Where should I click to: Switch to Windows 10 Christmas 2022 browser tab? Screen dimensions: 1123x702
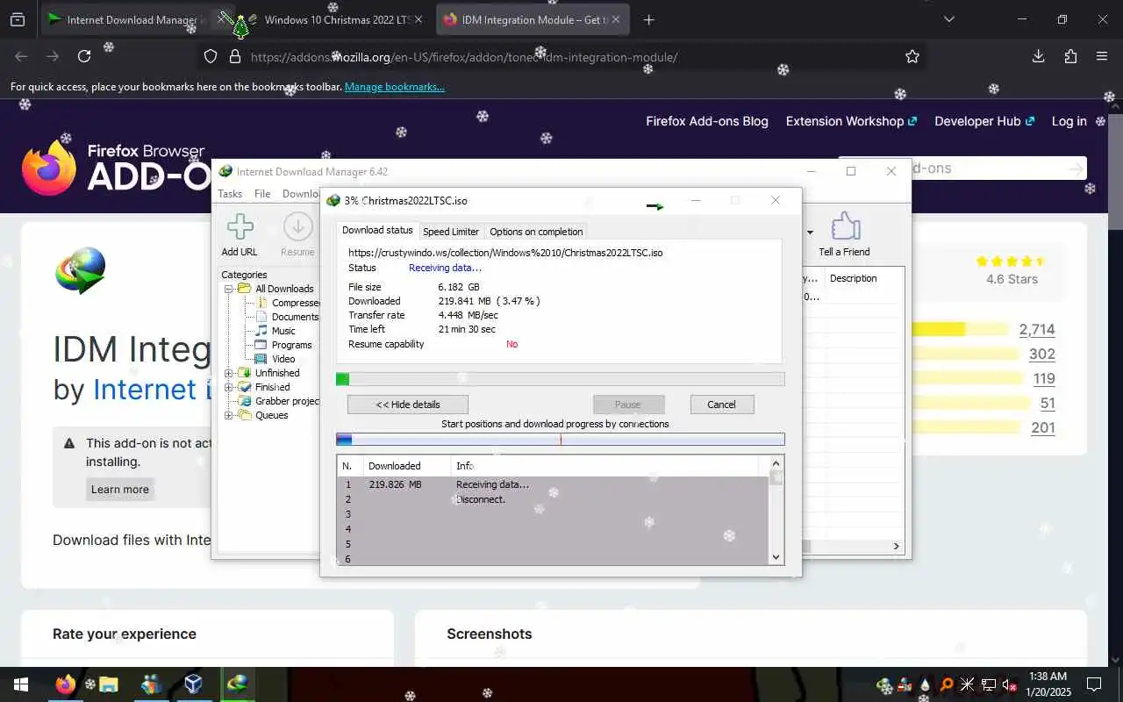click(x=336, y=19)
